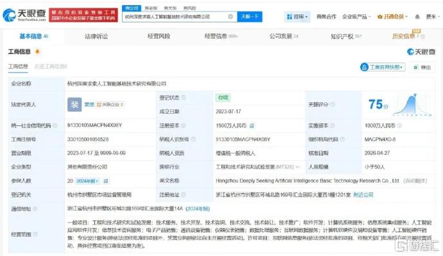Open the legal representative name link 裴某

(89, 104)
